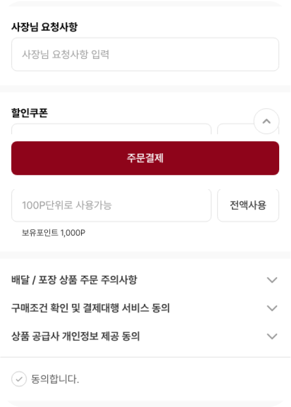Click the divider line above 동의합니다
This screenshot has height=407, width=291.
pyautogui.click(x=145, y=357)
